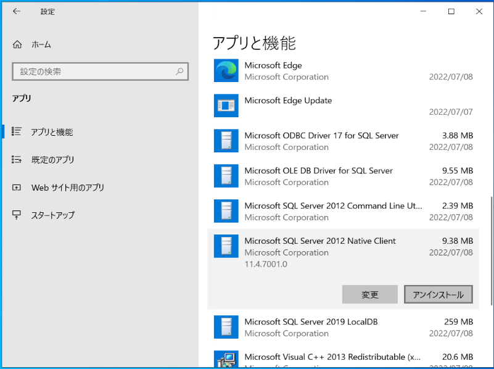Click the 3.88 MB size value

click(458, 136)
